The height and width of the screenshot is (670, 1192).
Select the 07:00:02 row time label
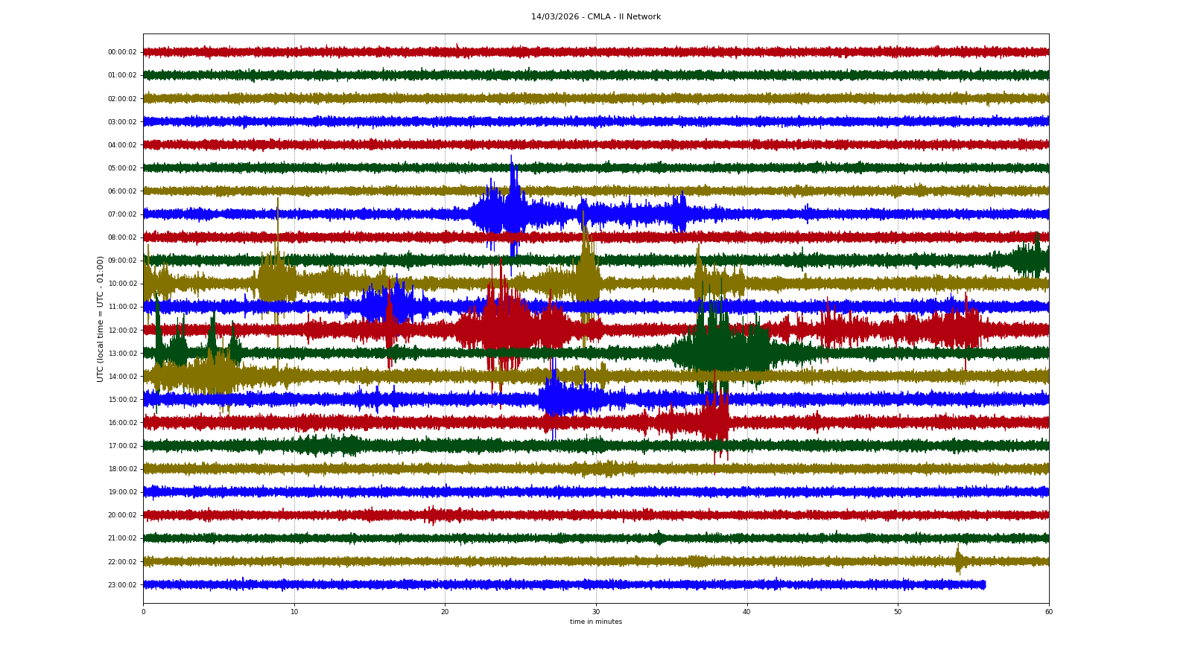pos(122,214)
